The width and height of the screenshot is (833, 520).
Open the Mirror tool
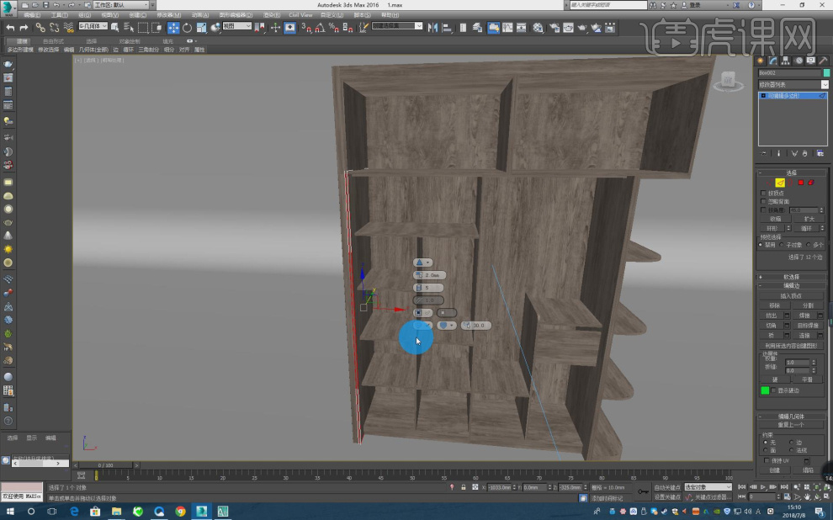click(x=432, y=28)
